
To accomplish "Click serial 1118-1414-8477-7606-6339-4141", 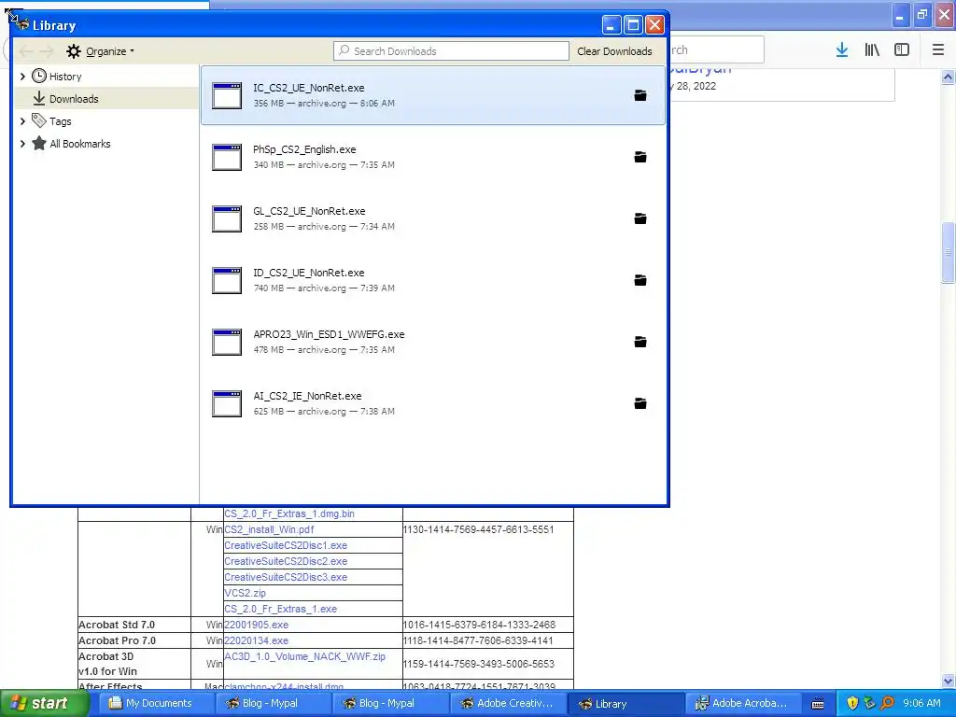I will point(478,640).
